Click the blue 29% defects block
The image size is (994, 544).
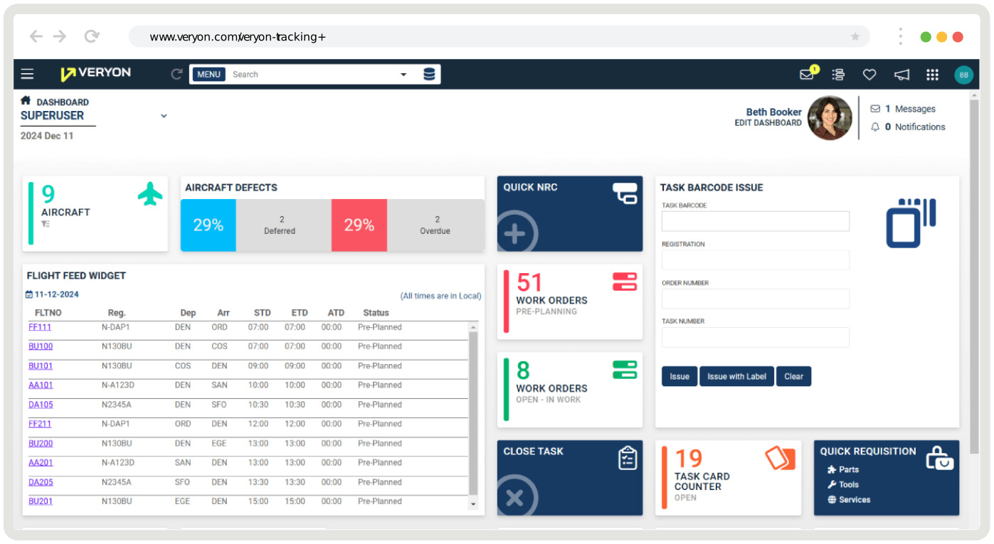[x=208, y=225]
